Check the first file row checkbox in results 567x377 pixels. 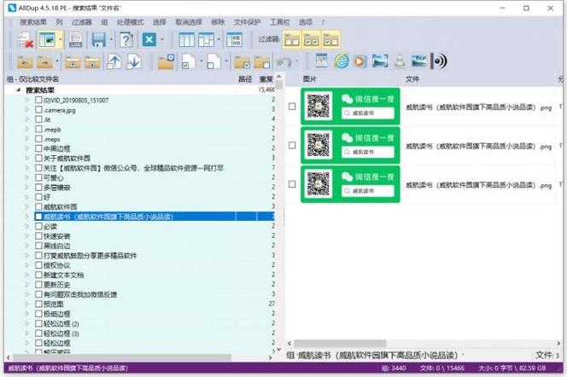pos(292,106)
